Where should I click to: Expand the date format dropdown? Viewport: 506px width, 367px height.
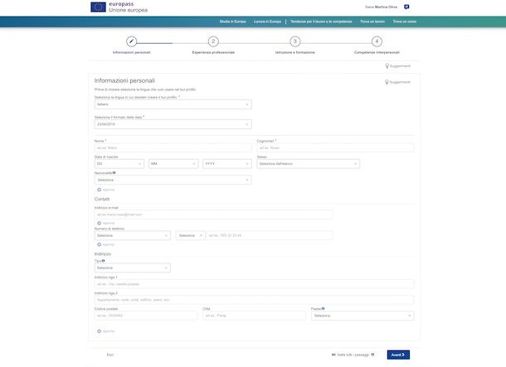pos(173,124)
